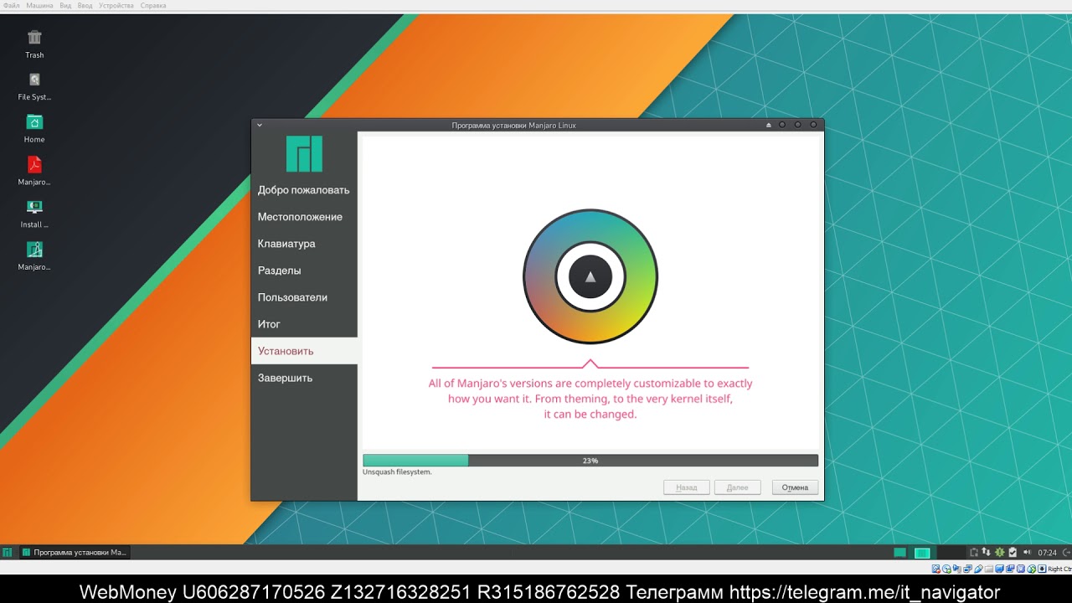1072x603 pixels.
Task: Select the Завершить step in sidebar
Action: pyautogui.click(x=305, y=378)
